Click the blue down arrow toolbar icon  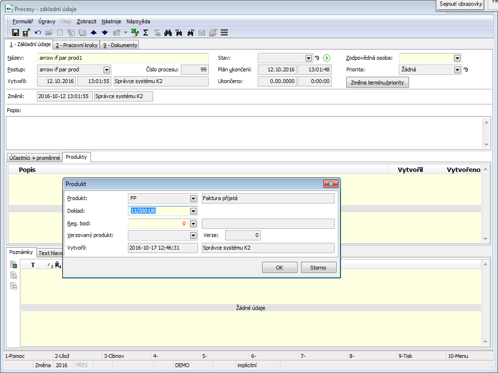(104, 33)
